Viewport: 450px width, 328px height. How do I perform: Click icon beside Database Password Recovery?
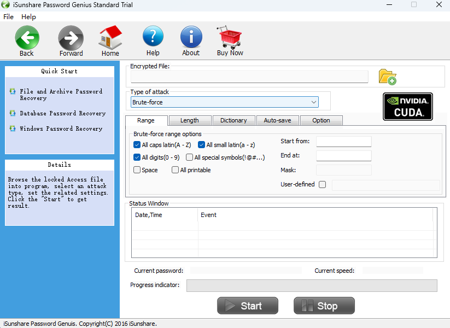(x=13, y=113)
